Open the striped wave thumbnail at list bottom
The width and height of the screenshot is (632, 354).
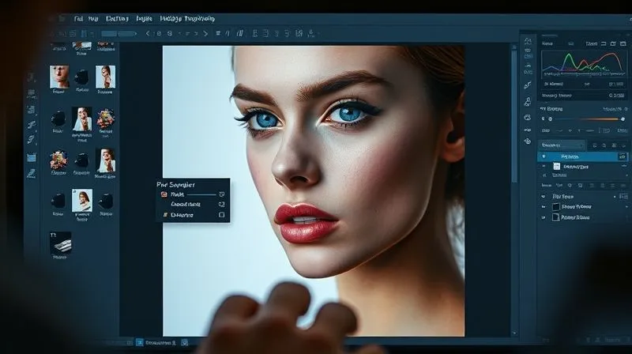61,243
